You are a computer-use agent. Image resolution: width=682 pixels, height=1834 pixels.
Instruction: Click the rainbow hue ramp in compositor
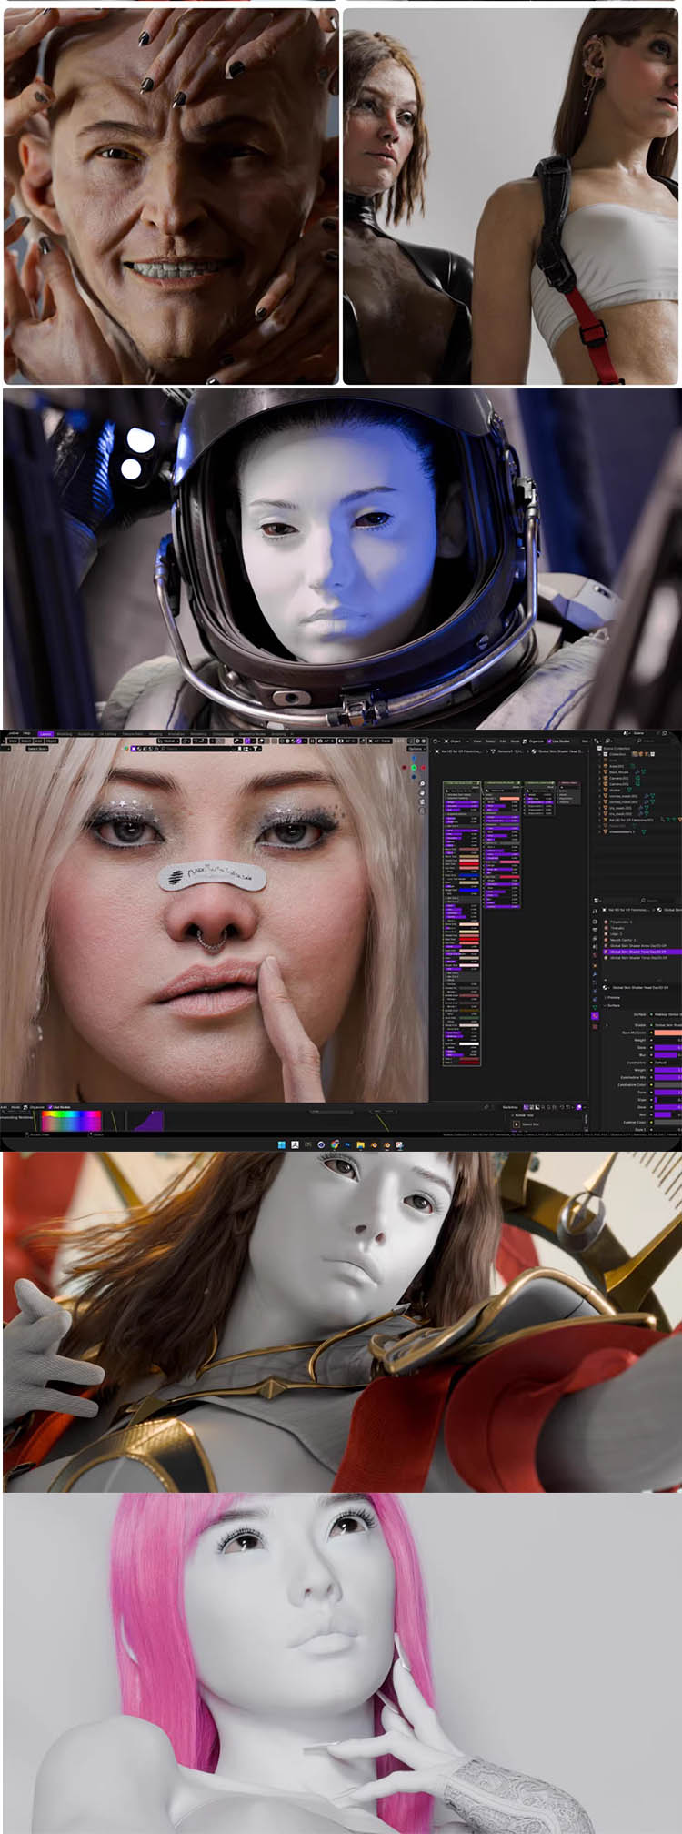[x=71, y=1120]
